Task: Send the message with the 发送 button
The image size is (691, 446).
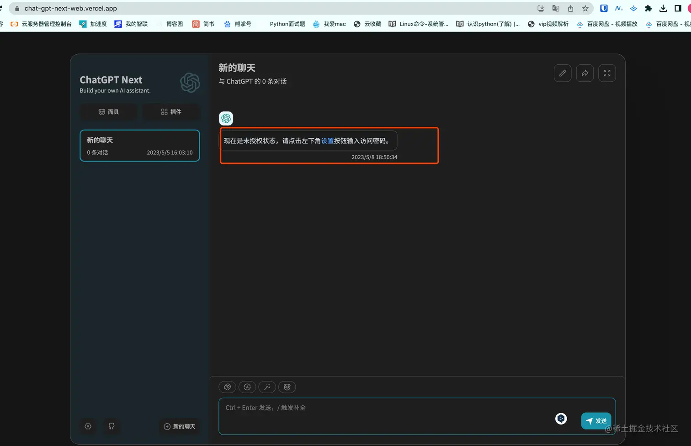Action: [596, 421]
